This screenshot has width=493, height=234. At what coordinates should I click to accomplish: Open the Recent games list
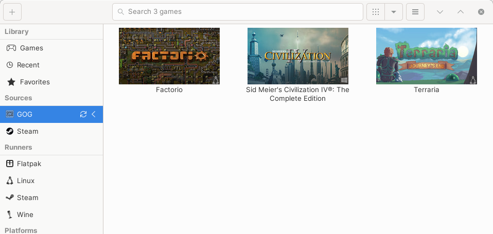click(x=51, y=65)
